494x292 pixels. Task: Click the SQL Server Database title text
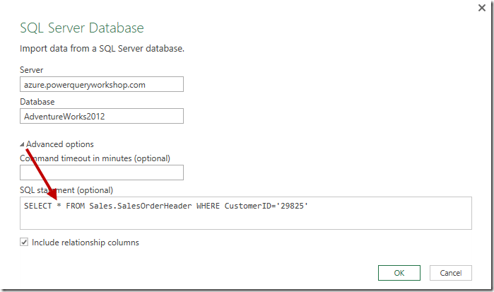pyautogui.click(x=82, y=28)
